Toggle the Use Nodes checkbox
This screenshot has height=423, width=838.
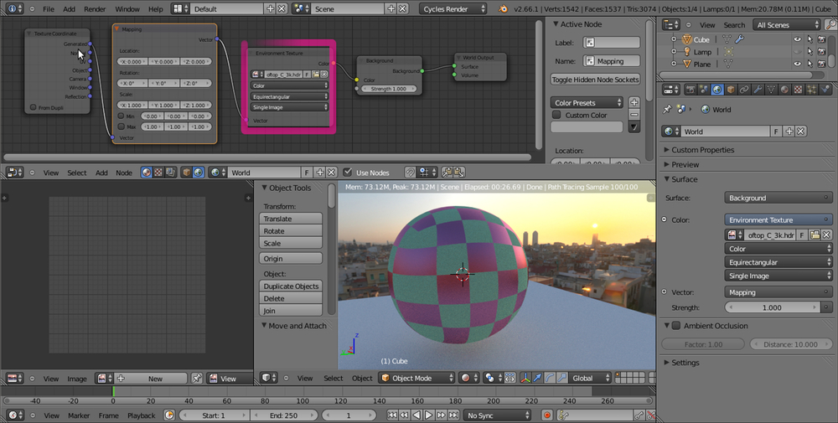348,173
